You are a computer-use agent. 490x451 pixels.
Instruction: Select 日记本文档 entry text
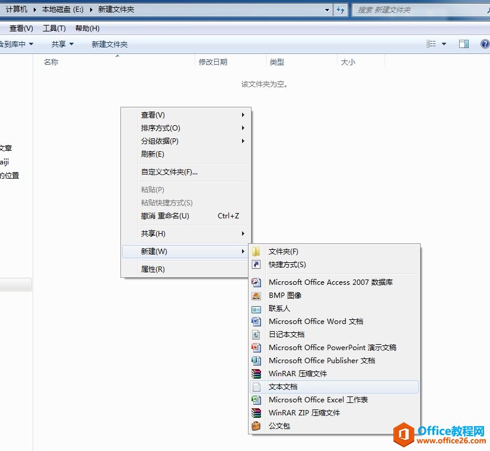coord(287,335)
